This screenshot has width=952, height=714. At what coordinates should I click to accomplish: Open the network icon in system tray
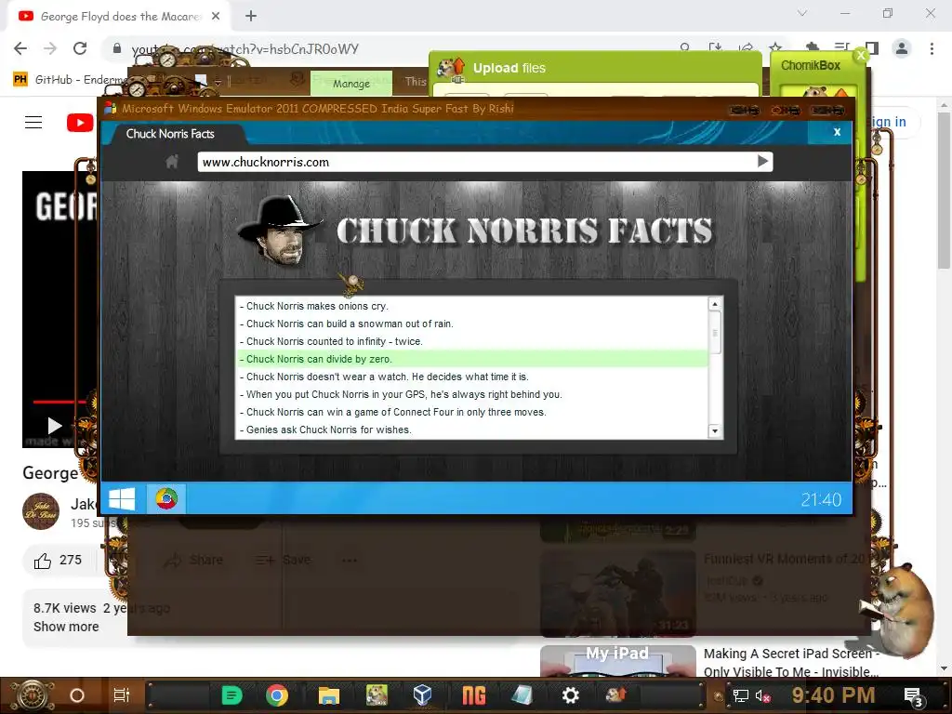click(740, 695)
